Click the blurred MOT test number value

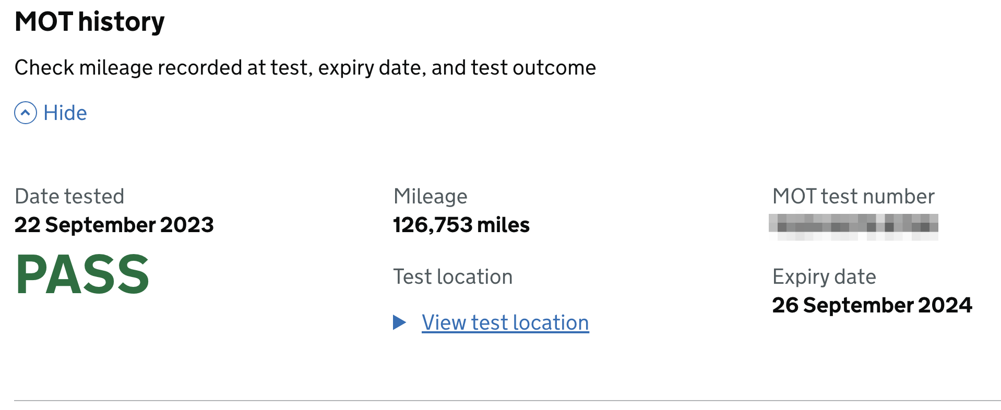(x=853, y=227)
